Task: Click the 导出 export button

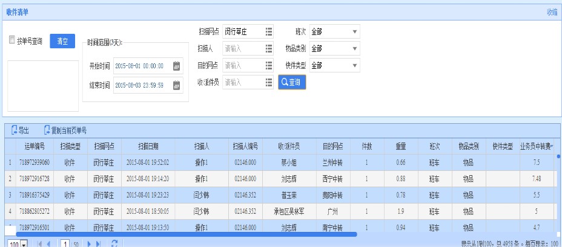Action: click(20, 130)
